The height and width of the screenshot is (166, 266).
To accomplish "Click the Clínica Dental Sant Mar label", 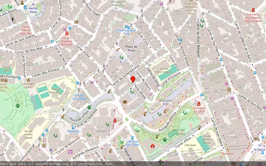I will 26,30.
